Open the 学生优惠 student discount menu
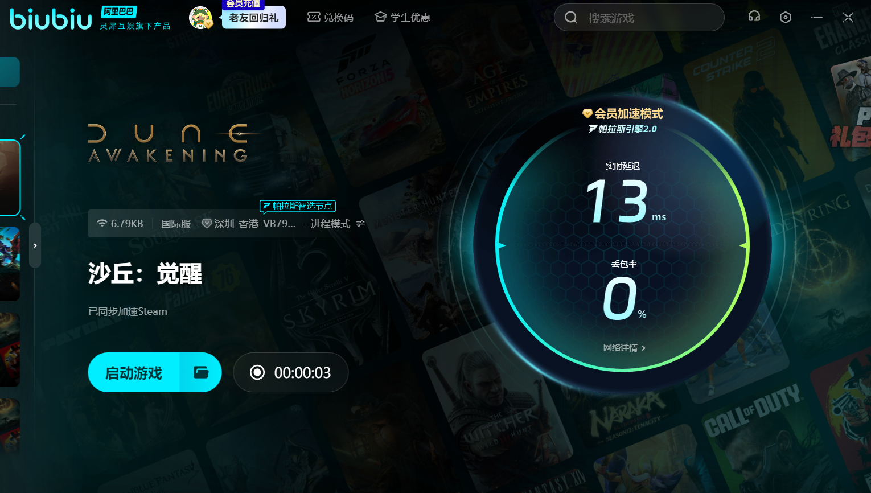871x493 pixels. click(402, 18)
